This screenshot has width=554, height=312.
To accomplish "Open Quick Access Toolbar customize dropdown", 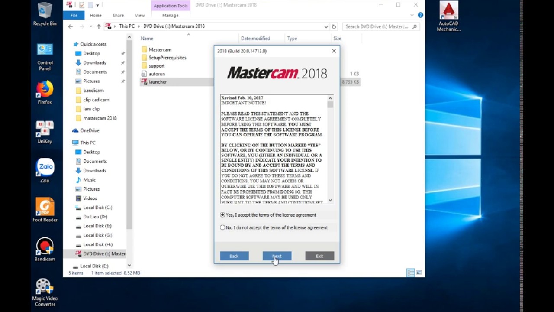I will point(97,5).
